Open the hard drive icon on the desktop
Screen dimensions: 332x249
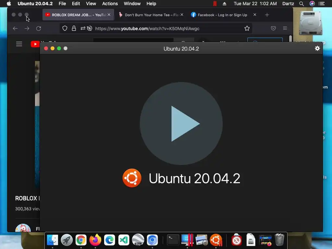coord(310,23)
